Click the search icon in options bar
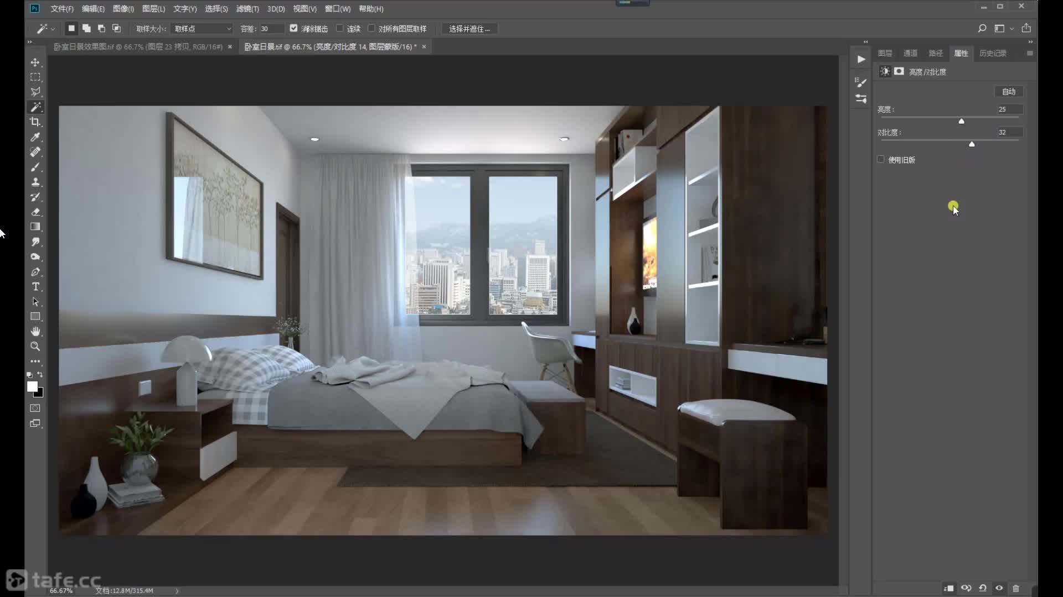 pyautogui.click(x=982, y=28)
